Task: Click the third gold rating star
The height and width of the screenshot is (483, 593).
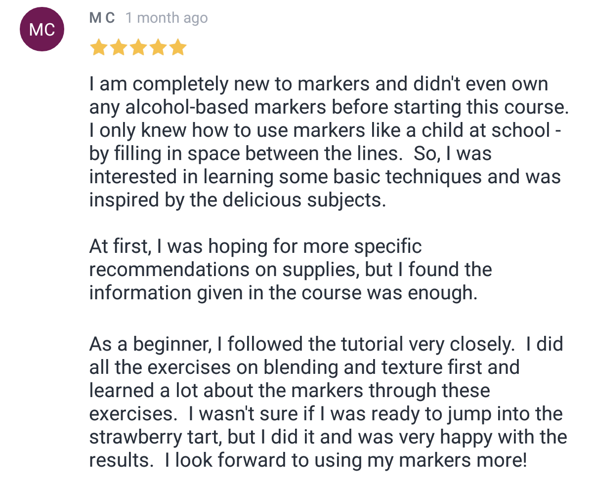Action: tap(138, 48)
